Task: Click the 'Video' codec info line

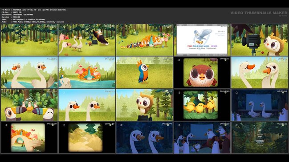Action: [x=24, y=19]
